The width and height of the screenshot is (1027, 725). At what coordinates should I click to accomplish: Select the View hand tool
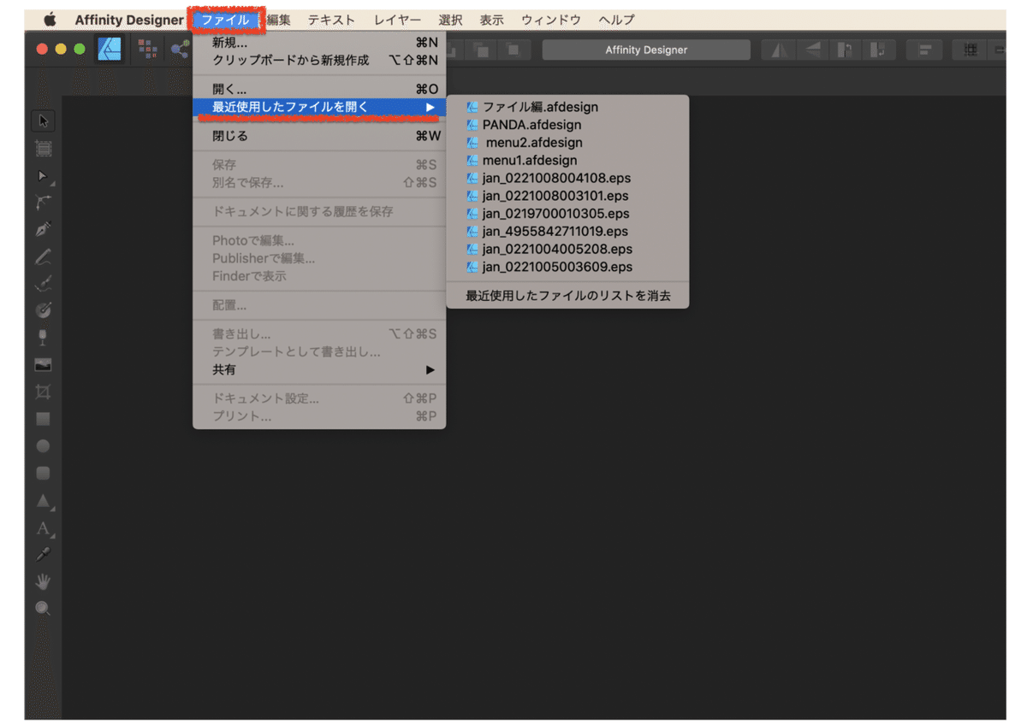(43, 581)
